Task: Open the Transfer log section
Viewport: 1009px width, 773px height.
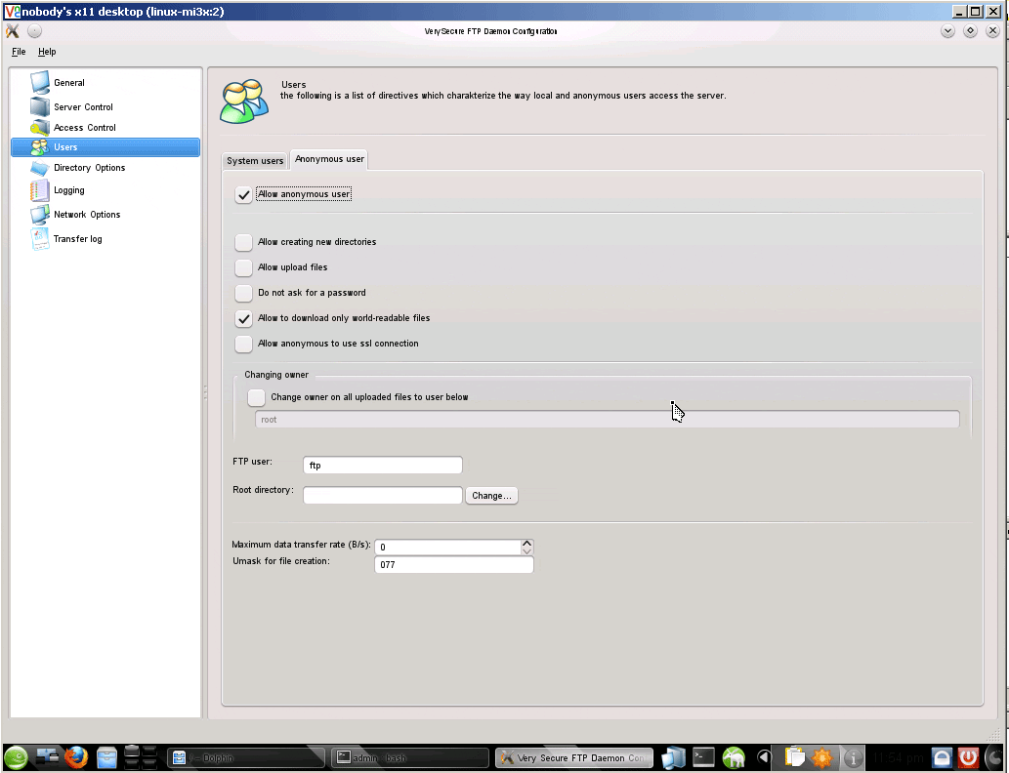Action: click(x=77, y=239)
